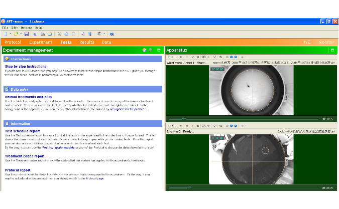Open Test schedule report link
This screenshot has height=209, width=339.
pos(23,131)
